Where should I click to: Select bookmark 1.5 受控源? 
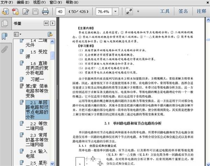pos(36,54)
